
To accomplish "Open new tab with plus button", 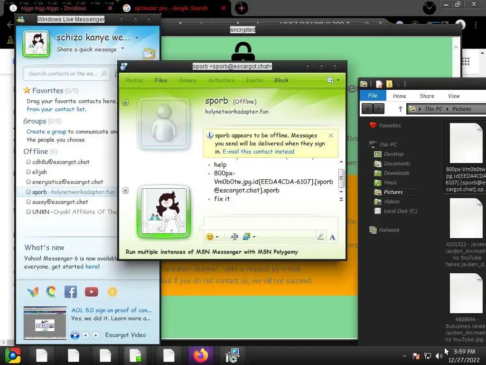I will (242, 8).
